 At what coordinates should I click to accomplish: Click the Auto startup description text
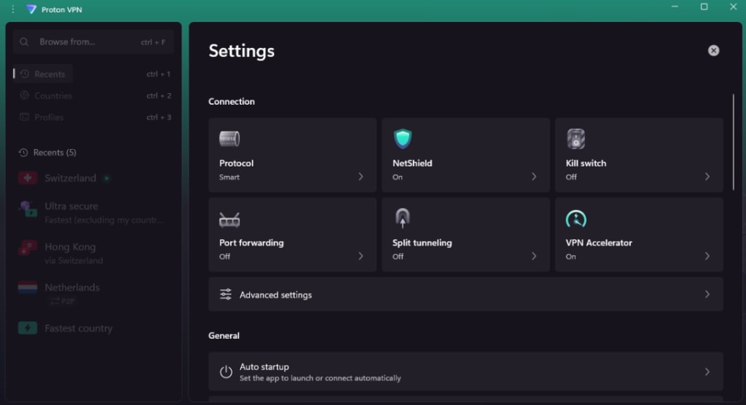pyautogui.click(x=321, y=378)
